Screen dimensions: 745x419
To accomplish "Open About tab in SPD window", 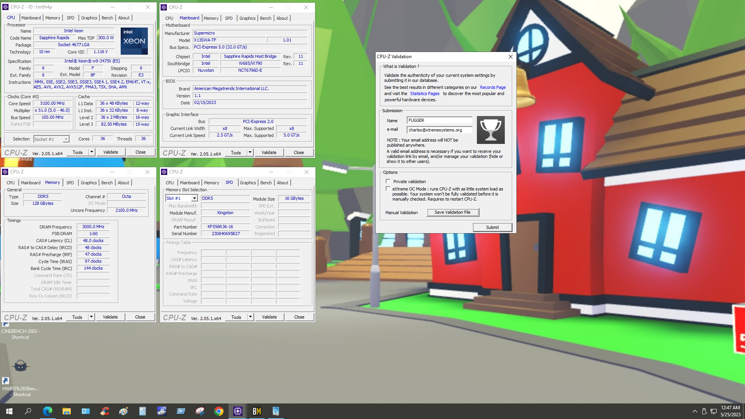I will (x=282, y=183).
